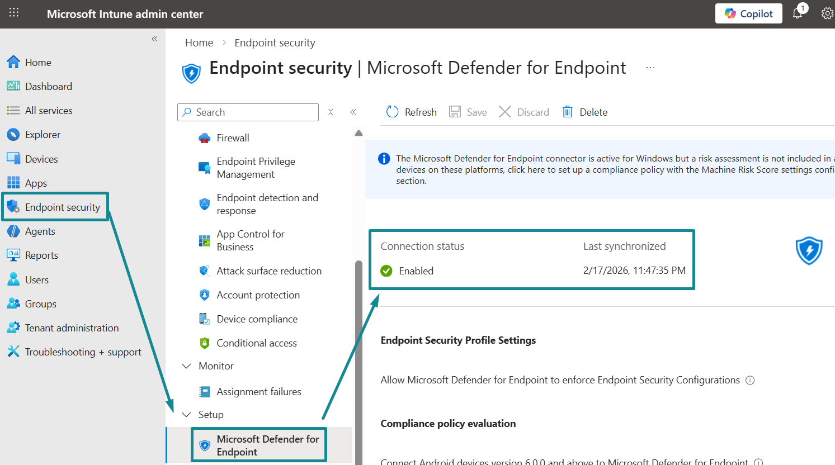Click the Copilot button

coord(748,13)
